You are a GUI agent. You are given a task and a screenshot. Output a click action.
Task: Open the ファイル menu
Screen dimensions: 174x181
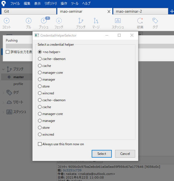click(15, 4)
